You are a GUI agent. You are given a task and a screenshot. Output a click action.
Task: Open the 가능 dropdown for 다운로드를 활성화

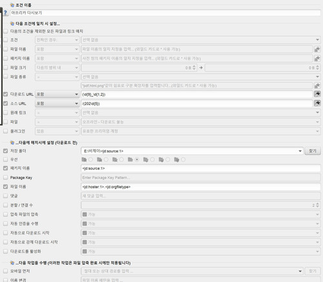[201, 252]
